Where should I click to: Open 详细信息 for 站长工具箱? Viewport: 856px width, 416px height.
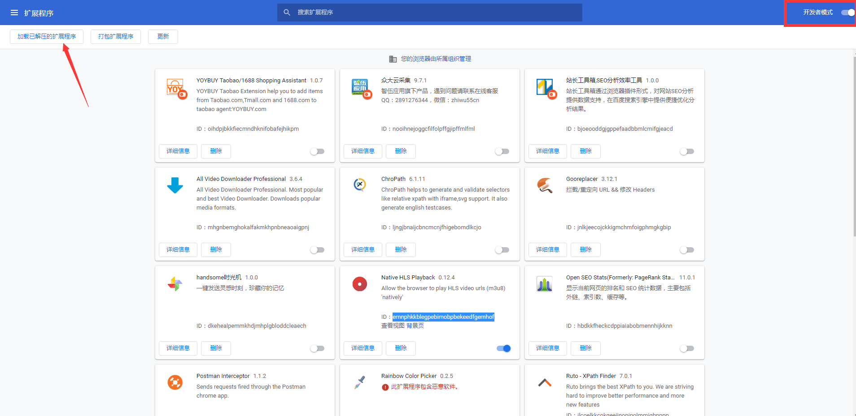(548, 151)
